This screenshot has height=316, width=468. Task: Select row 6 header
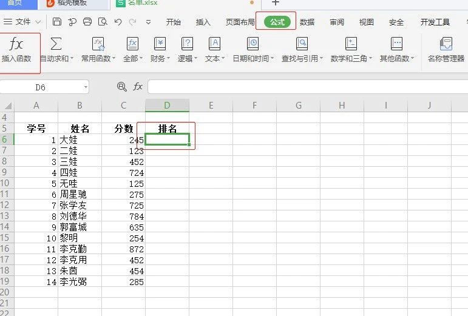tap(7, 140)
